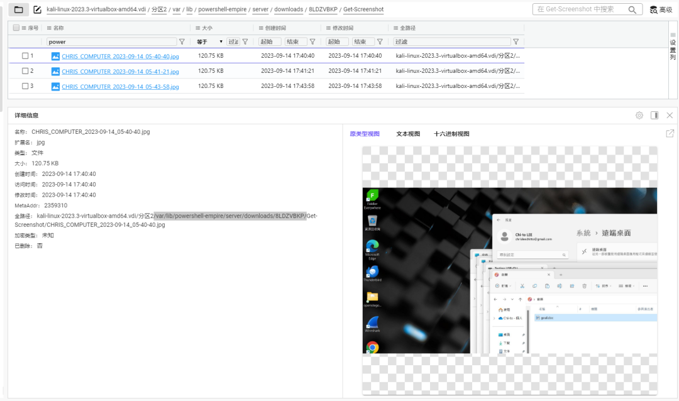Open 设置列 column settings sidebar
Image resolution: width=679 pixels, height=401 pixels.
coord(673,46)
